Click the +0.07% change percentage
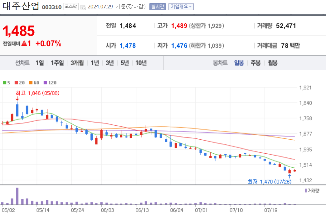This screenshot has width=326, height=214. 48,44
